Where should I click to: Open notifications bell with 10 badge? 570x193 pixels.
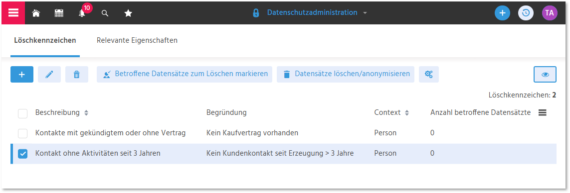tap(82, 13)
